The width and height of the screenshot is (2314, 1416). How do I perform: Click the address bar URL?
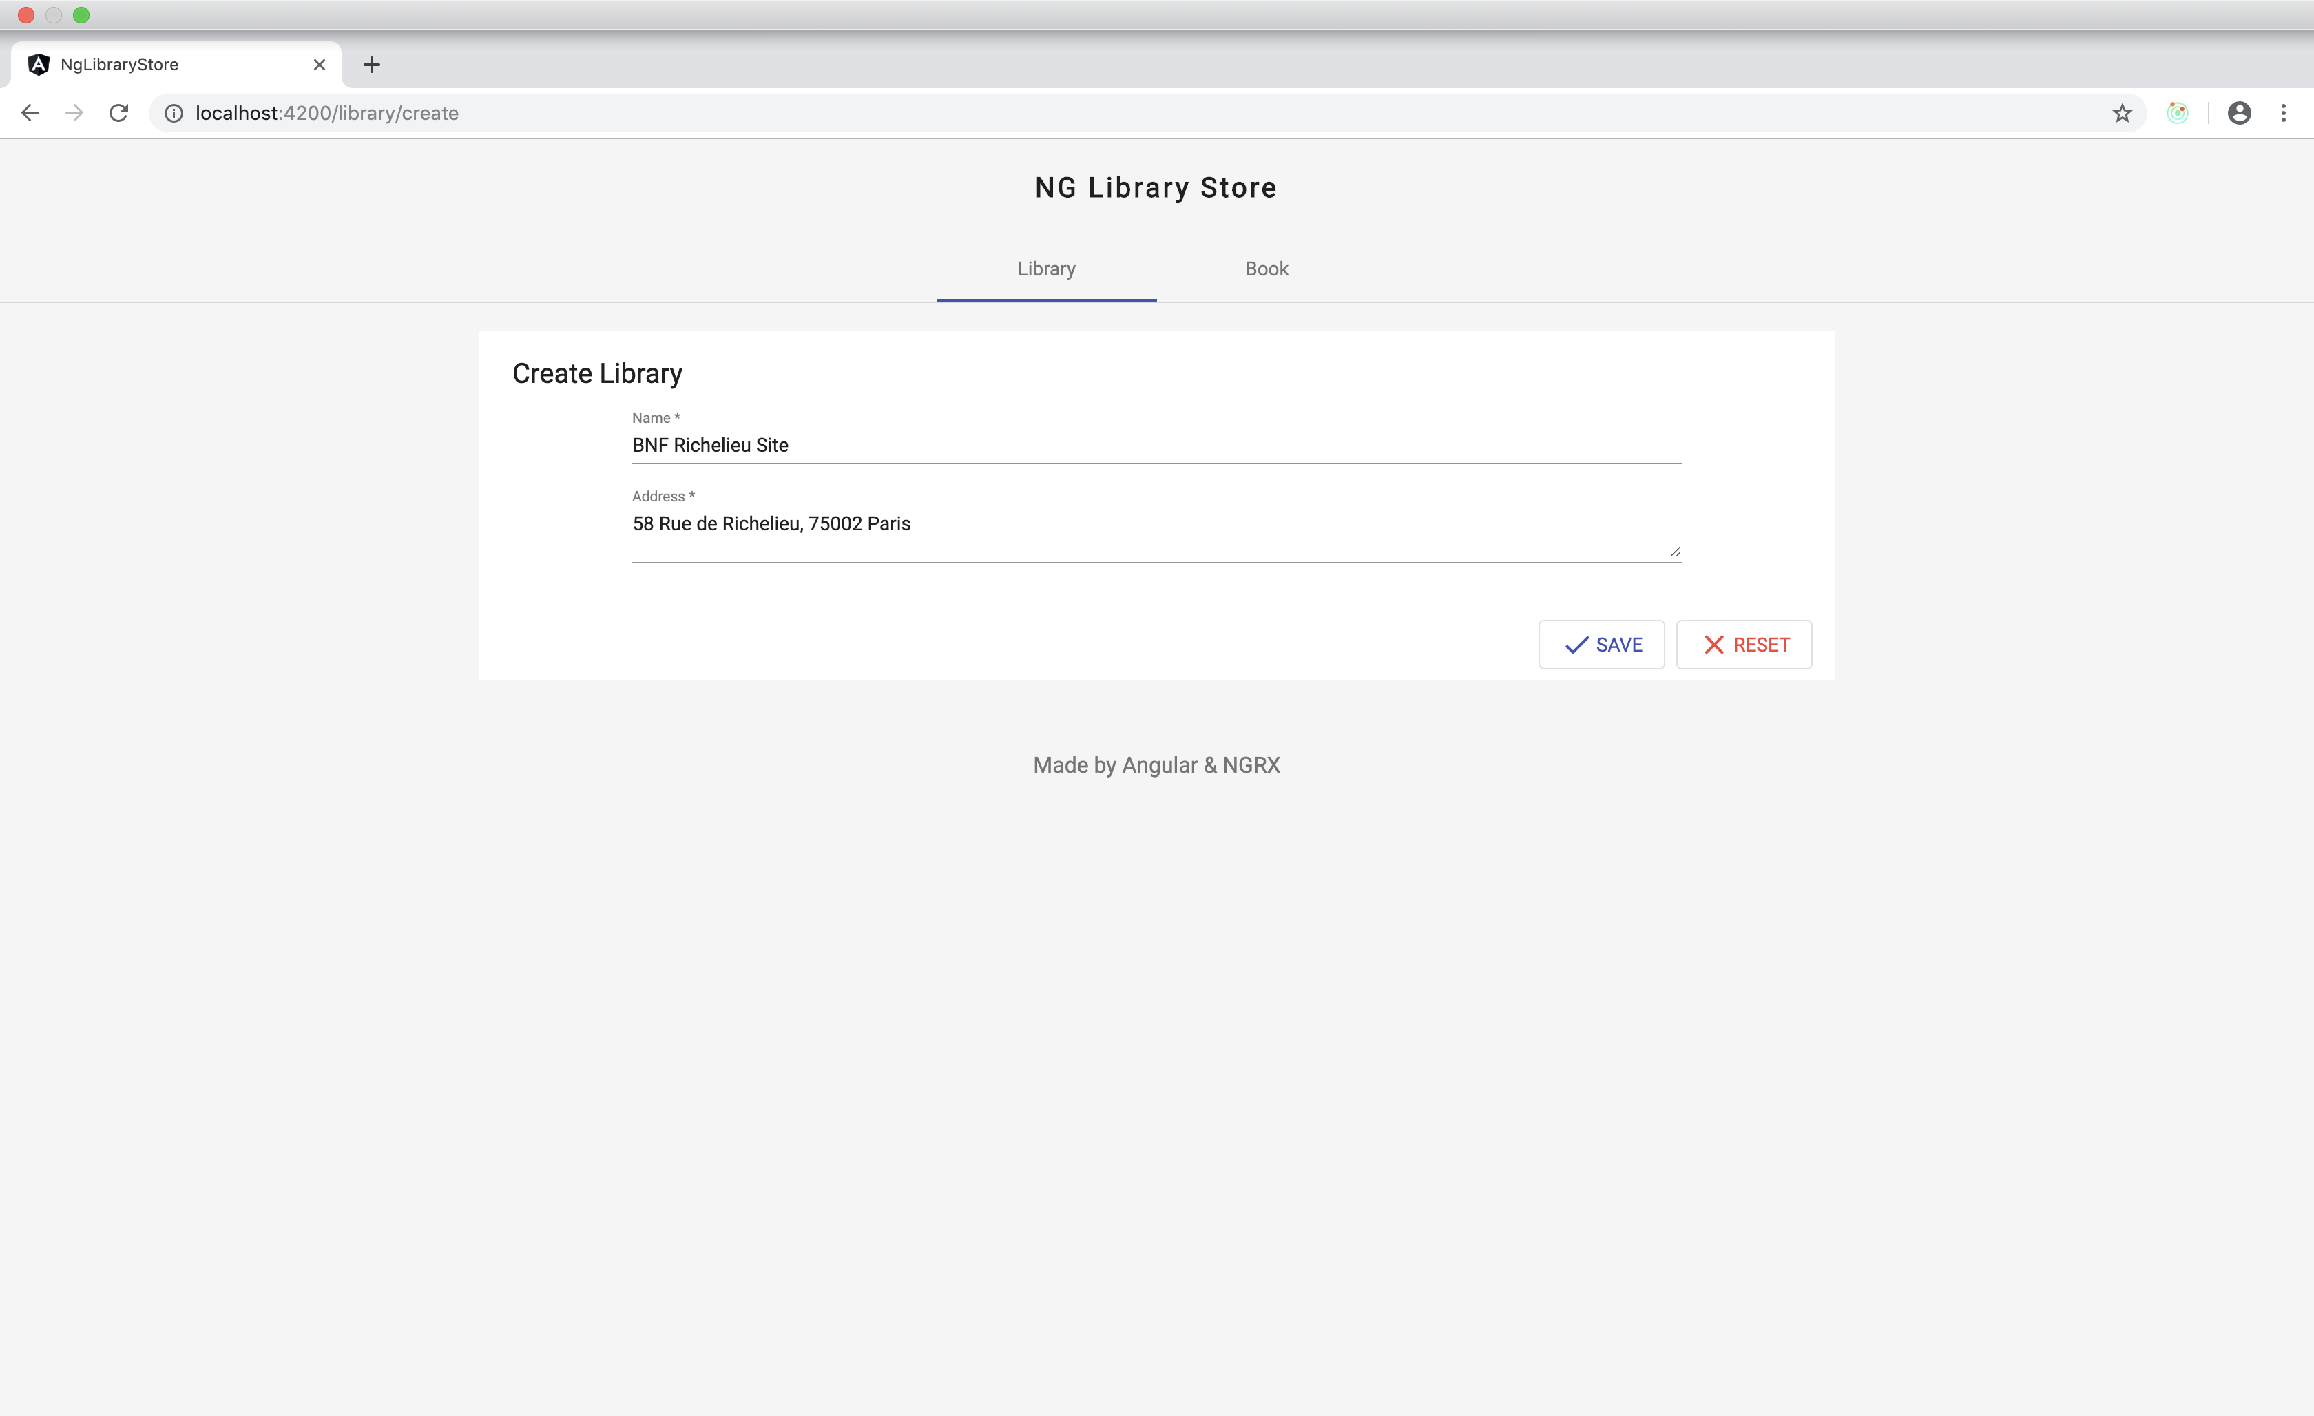[x=327, y=114]
